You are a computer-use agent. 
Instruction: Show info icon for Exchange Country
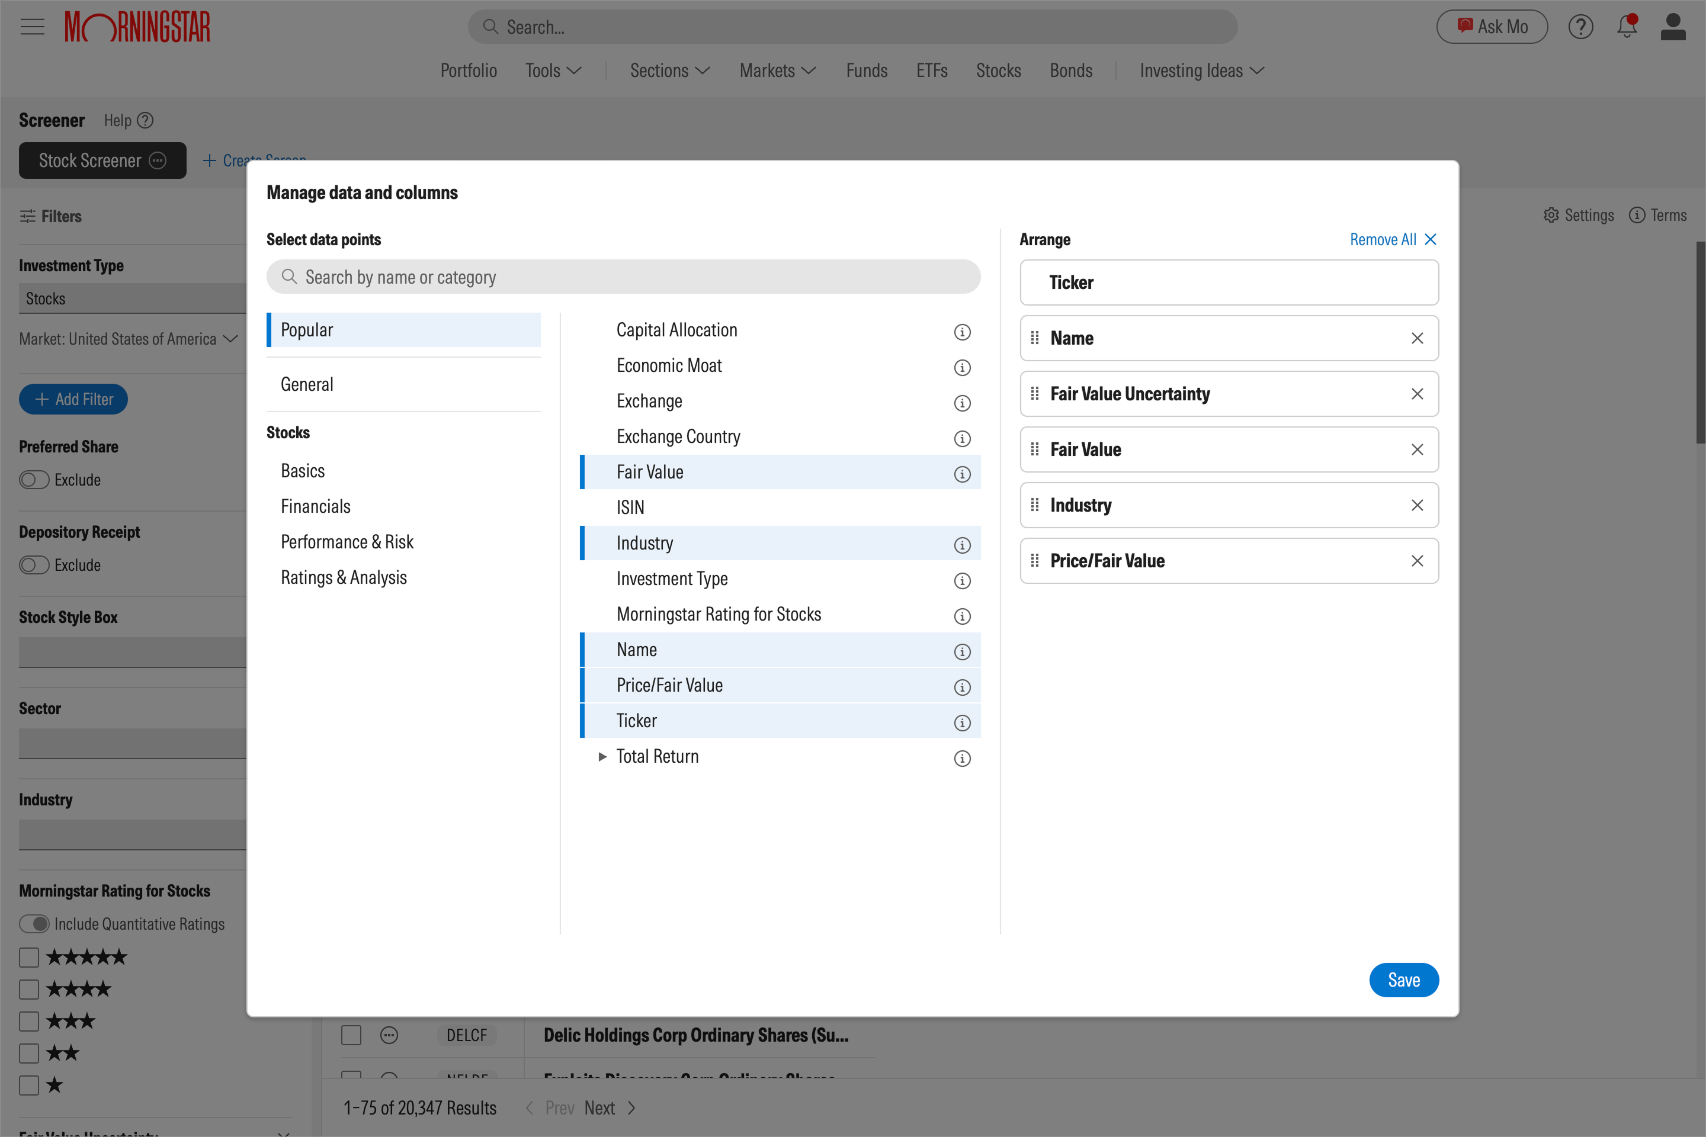click(x=962, y=439)
